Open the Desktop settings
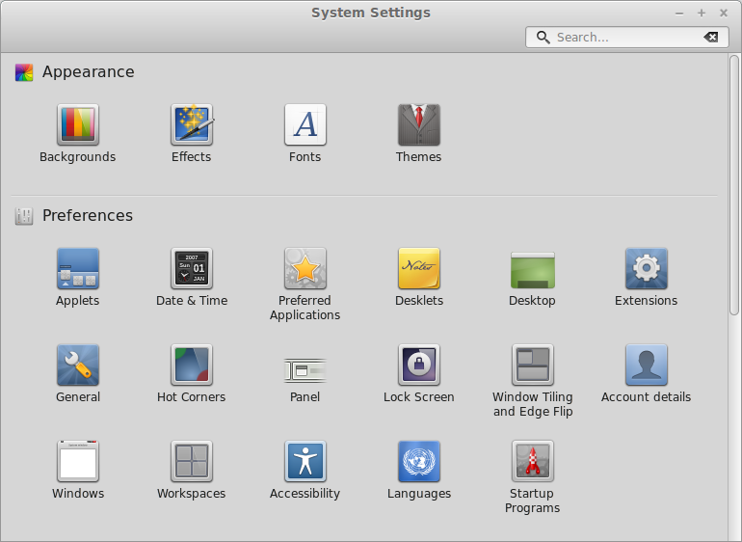The image size is (742, 542). pyautogui.click(x=532, y=269)
